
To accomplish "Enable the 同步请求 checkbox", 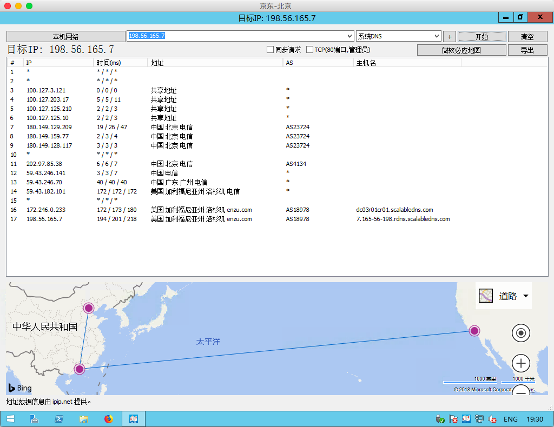I will tap(271, 50).
